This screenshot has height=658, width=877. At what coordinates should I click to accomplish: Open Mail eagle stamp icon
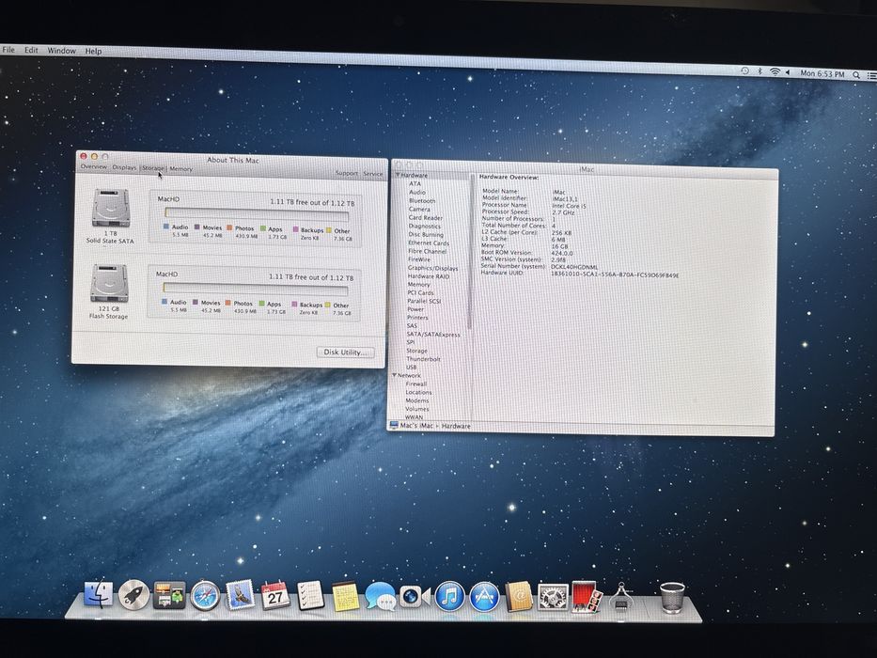click(x=240, y=595)
